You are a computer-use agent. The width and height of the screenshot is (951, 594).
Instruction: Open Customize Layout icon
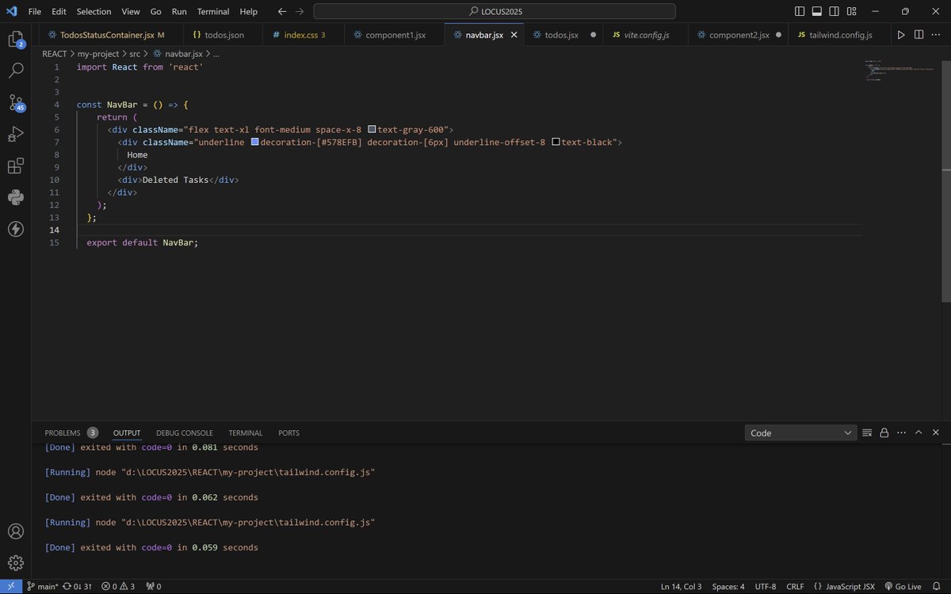(x=851, y=12)
